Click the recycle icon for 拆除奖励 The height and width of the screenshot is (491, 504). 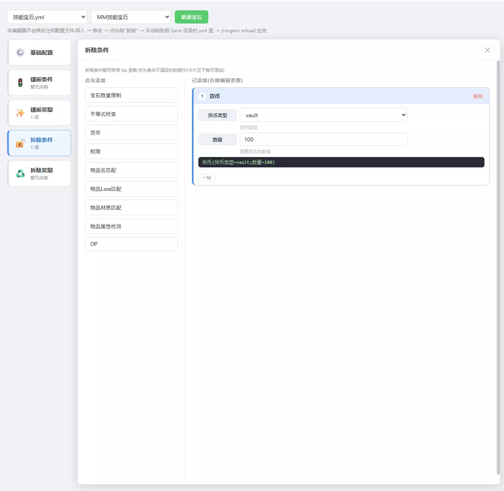tap(20, 173)
